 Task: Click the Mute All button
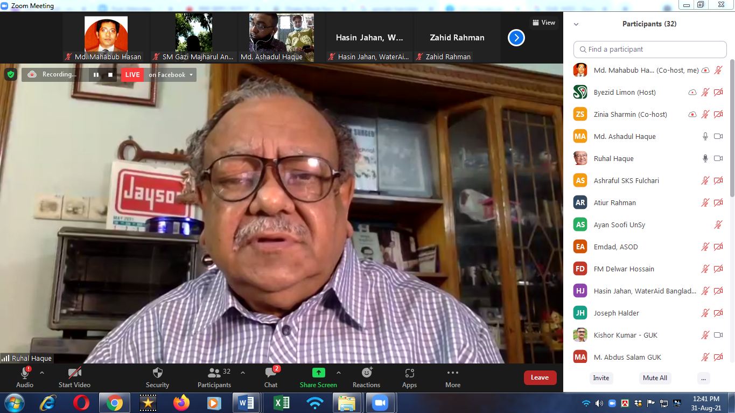click(655, 378)
